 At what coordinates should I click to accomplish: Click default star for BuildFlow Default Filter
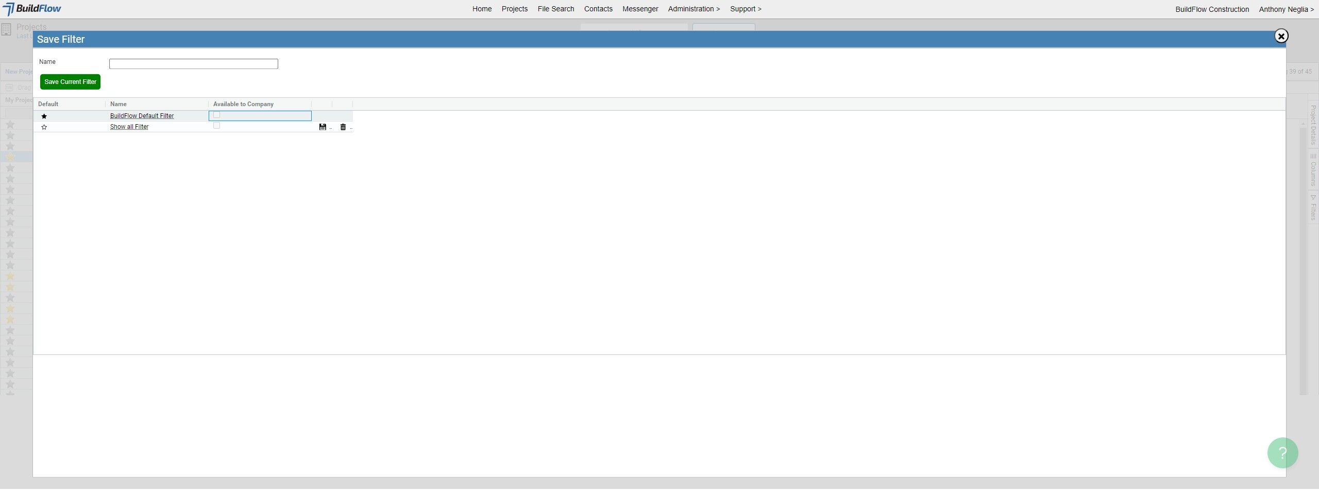(44, 116)
